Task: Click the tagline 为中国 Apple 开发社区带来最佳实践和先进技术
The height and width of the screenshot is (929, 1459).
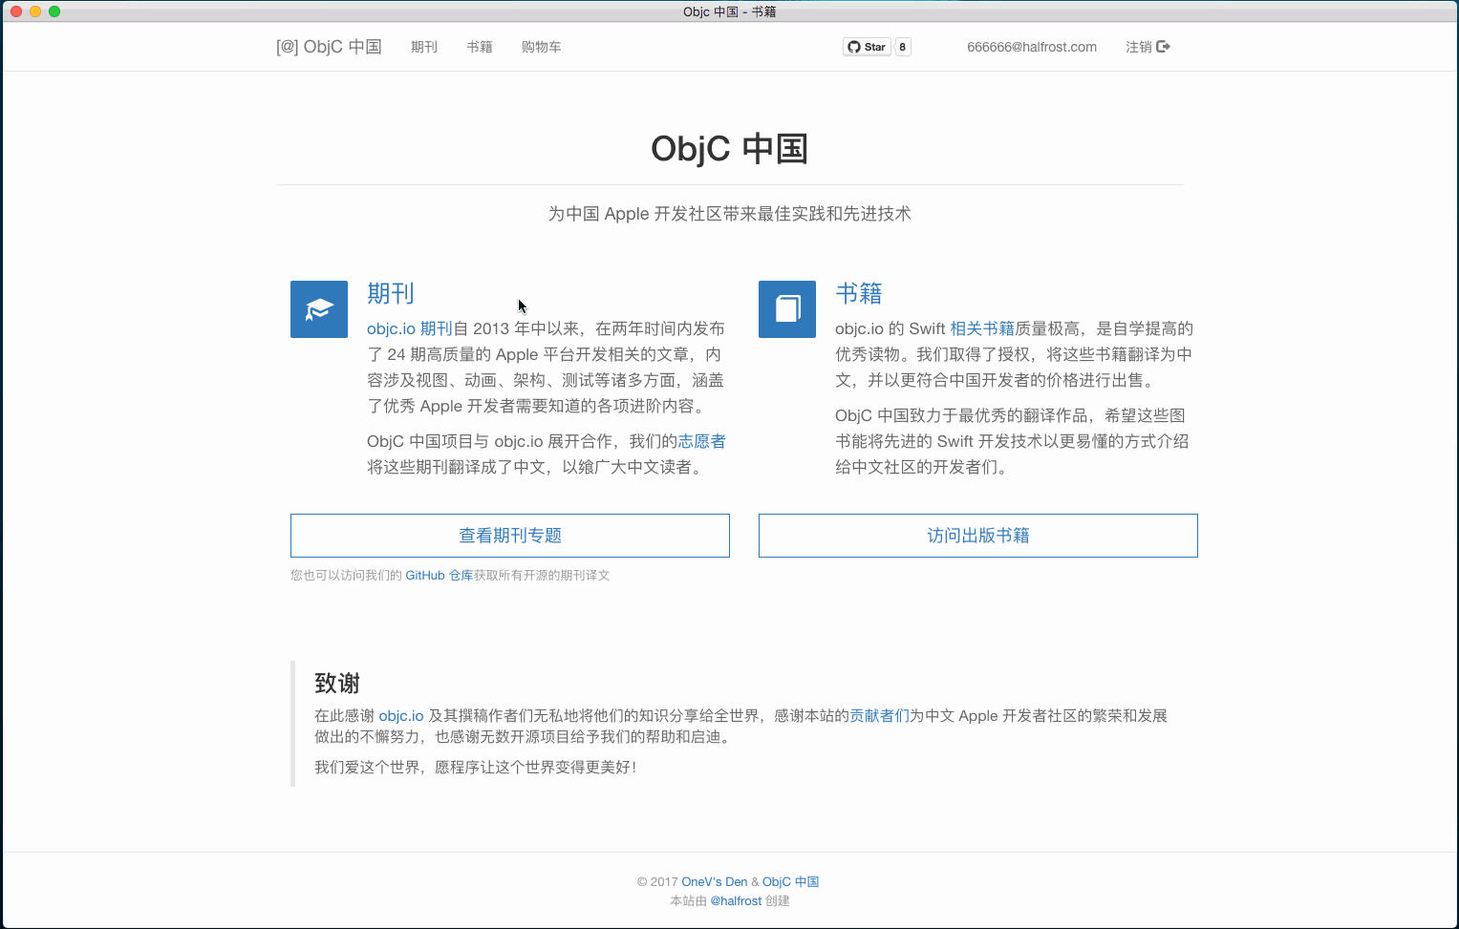Action: 730,214
